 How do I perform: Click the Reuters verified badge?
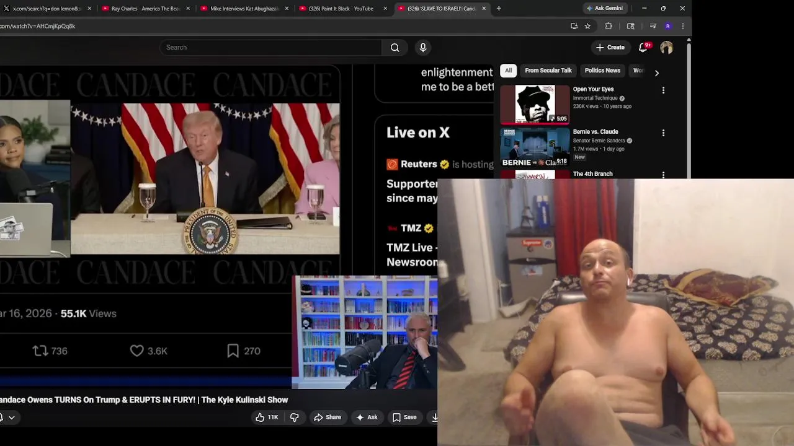pyautogui.click(x=444, y=164)
